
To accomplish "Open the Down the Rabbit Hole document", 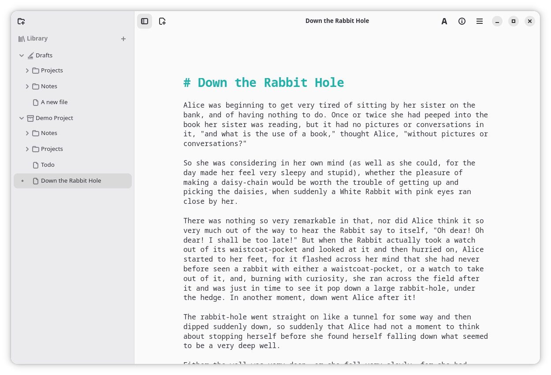I will pyautogui.click(x=71, y=180).
